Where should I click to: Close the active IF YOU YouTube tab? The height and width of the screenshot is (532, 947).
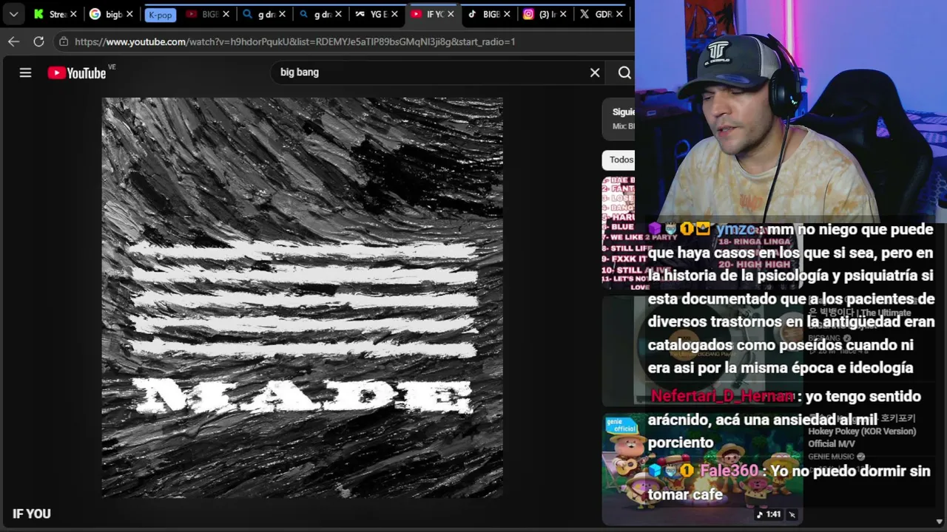(451, 14)
